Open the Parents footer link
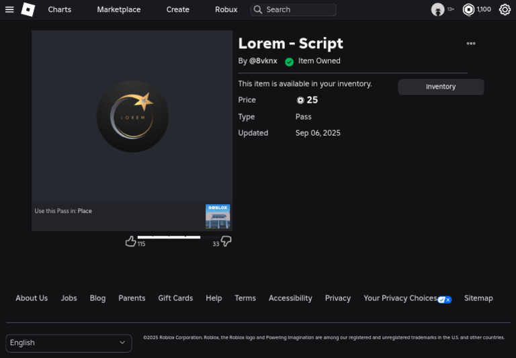Image resolution: width=516 pixels, height=358 pixels. tap(132, 298)
